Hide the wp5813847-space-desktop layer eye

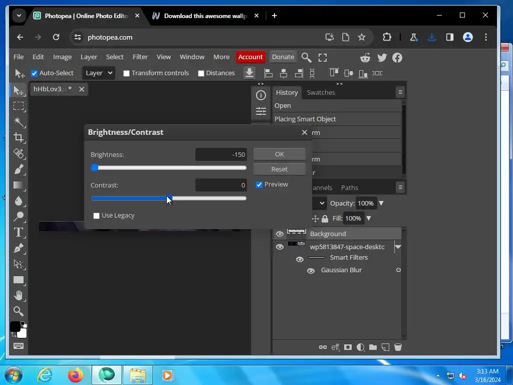[x=280, y=247]
